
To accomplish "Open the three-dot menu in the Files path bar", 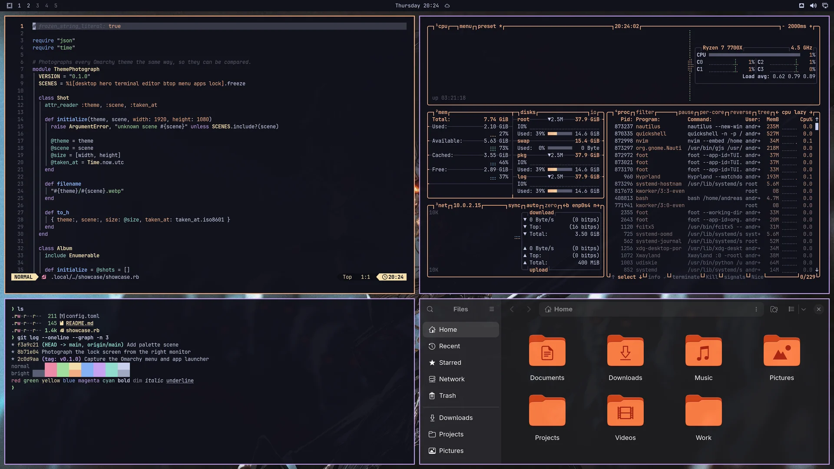I will click(x=756, y=309).
